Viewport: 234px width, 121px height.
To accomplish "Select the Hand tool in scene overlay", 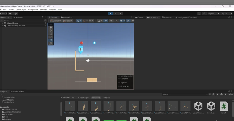I will (51, 27).
